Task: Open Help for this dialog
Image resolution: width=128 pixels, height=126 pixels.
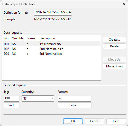Action: click(x=116, y=121)
